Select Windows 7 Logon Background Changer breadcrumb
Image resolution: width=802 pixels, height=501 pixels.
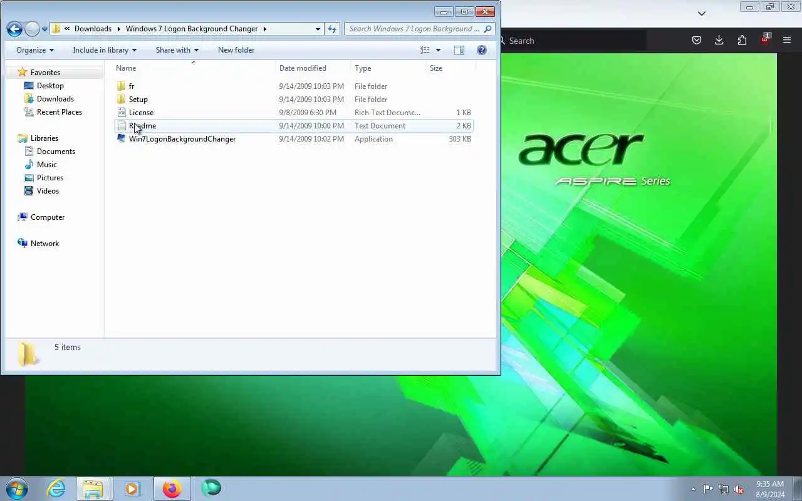click(192, 29)
